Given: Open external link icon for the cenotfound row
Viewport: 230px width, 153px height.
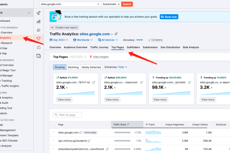Looking at the screenshot, I should [x=107, y=149].
